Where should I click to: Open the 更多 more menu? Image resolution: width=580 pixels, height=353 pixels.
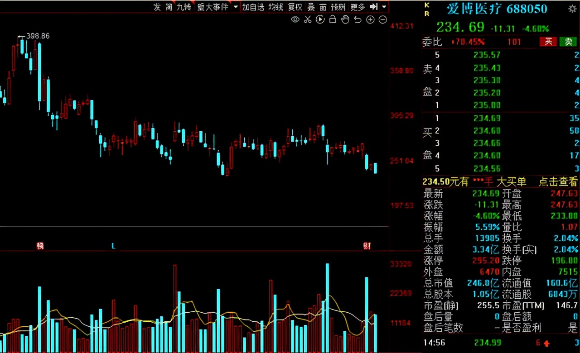pyautogui.click(x=358, y=7)
